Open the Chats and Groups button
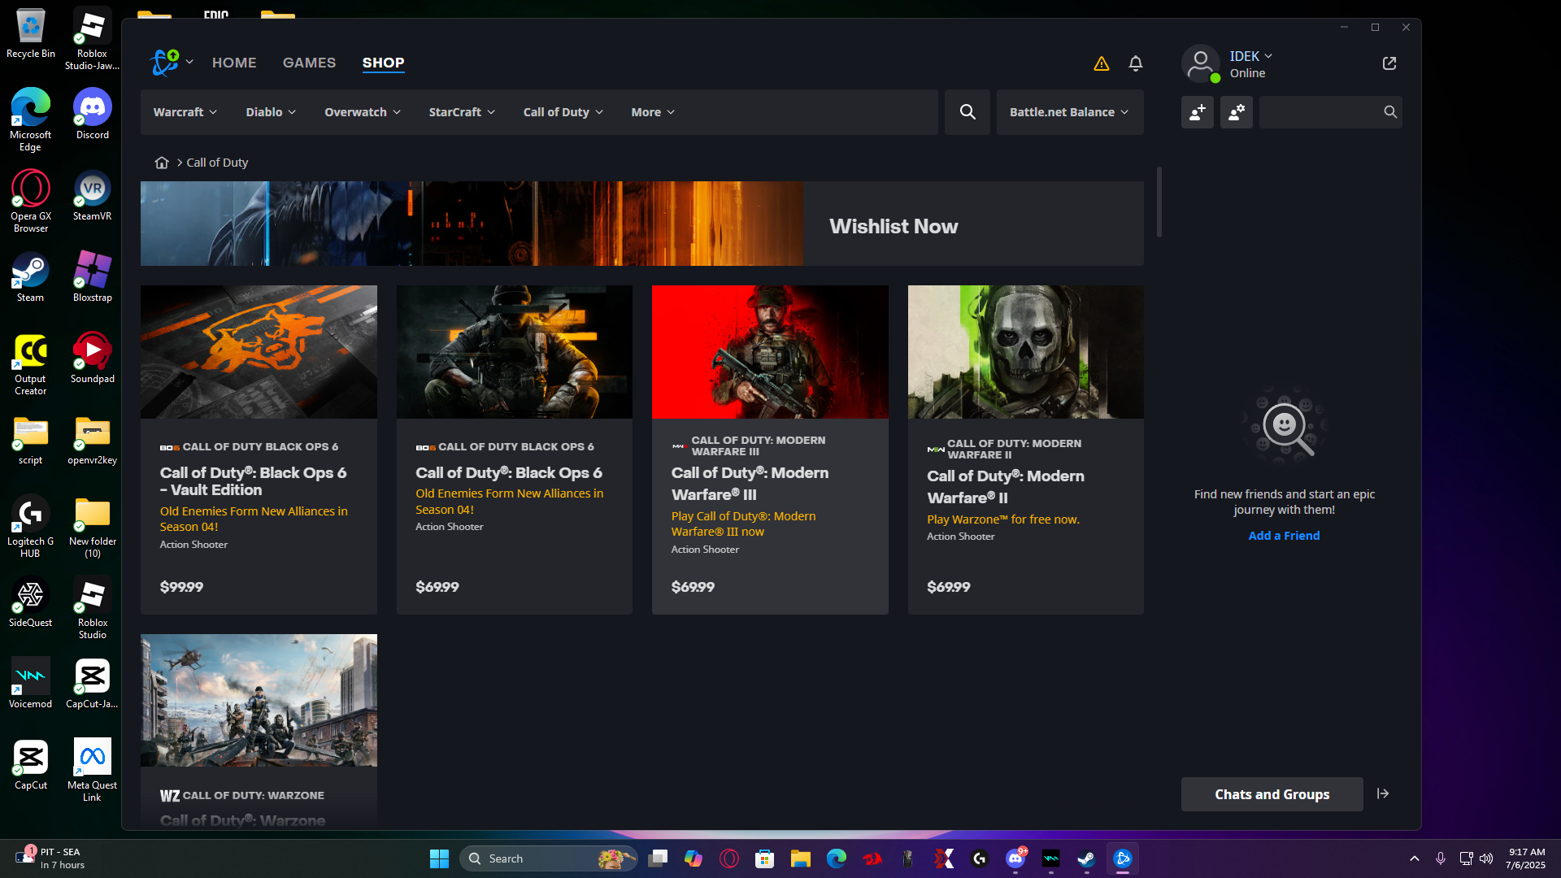 (x=1272, y=794)
